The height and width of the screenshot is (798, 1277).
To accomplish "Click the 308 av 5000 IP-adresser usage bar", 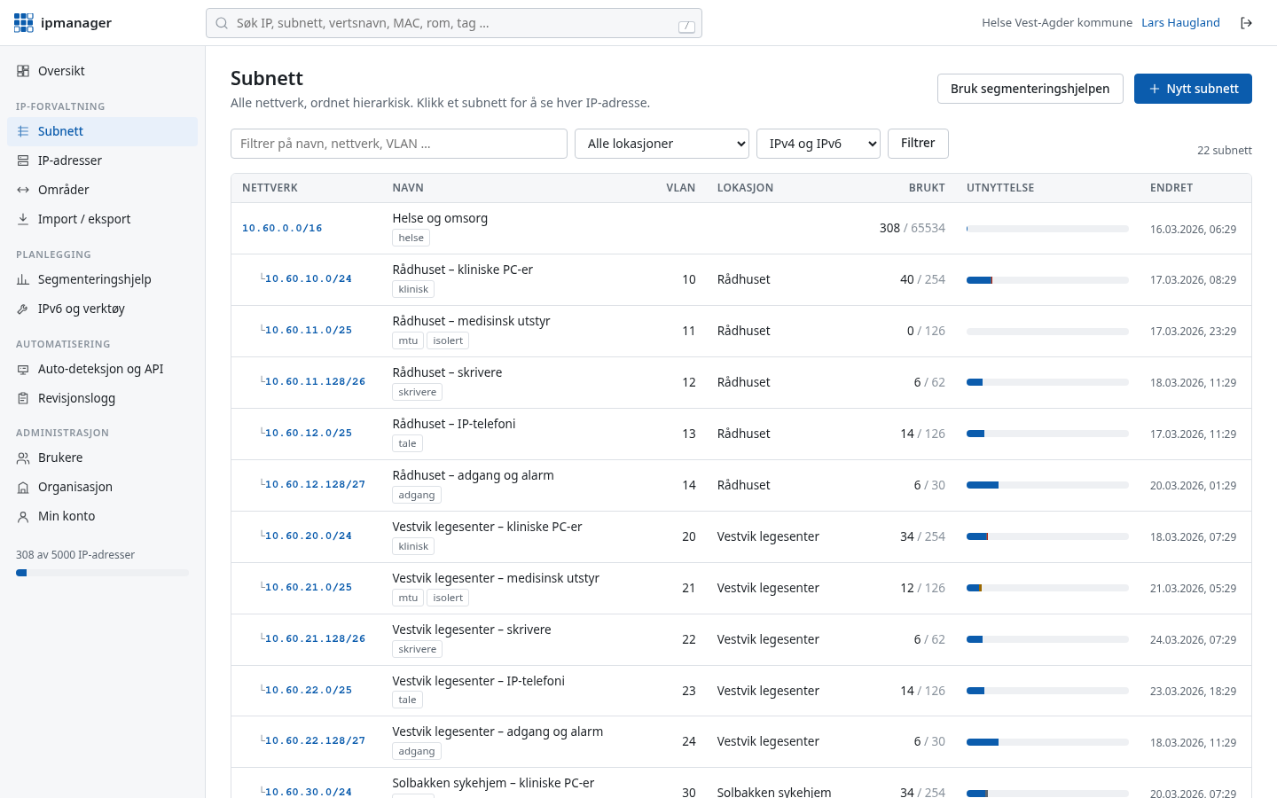I will 102,573.
